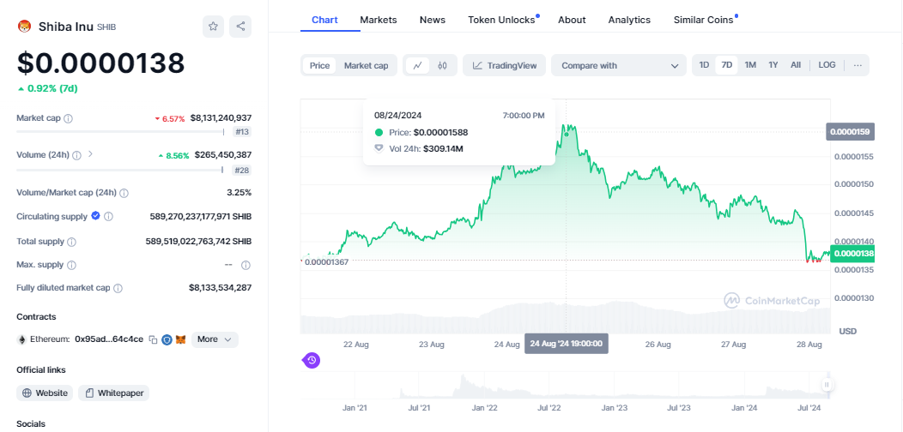This screenshot has height=432, width=903.
Task: Open the Token Unlocks tab
Action: pyautogui.click(x=501, y=20)
